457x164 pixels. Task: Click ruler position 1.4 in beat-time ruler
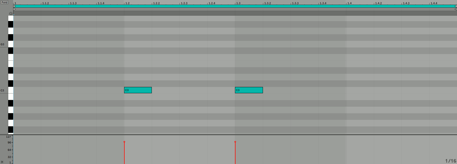tap(349, 3)
